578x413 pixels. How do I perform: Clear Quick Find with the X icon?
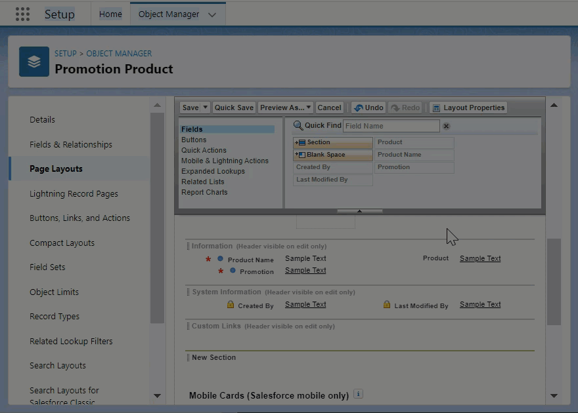tap(447, 126)
